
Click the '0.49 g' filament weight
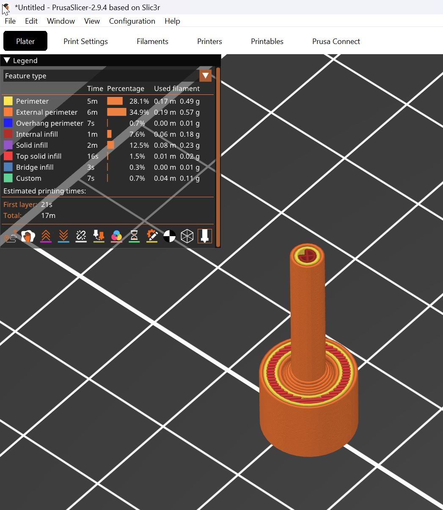(x=190, y=101)
